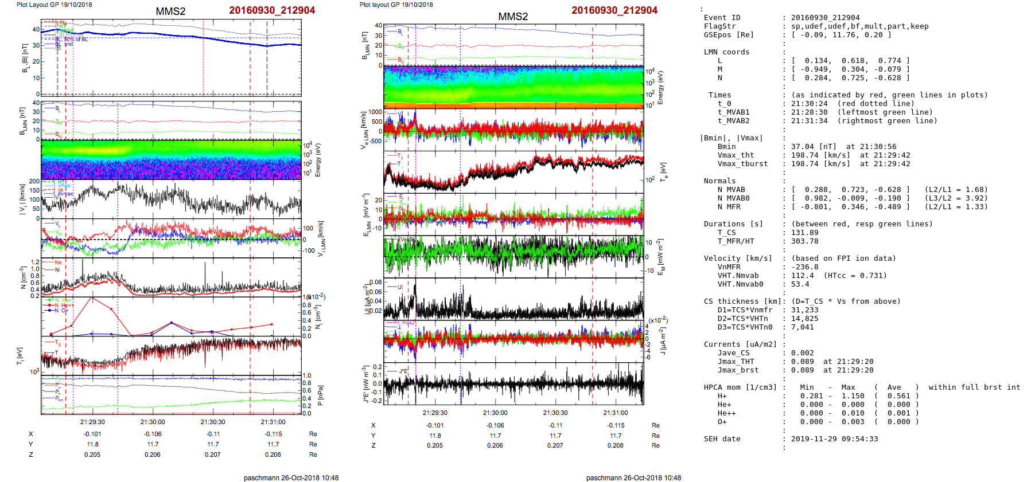Click the J*E' panel at the bottom of the right plot

(513, 383)
